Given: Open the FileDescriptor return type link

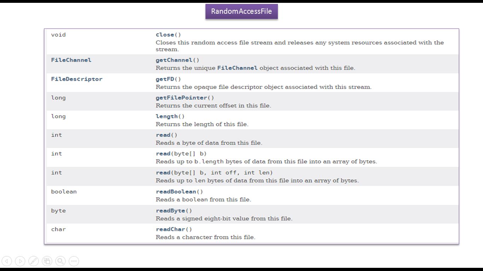Looking at the screenshot, I should coord(77,79).
